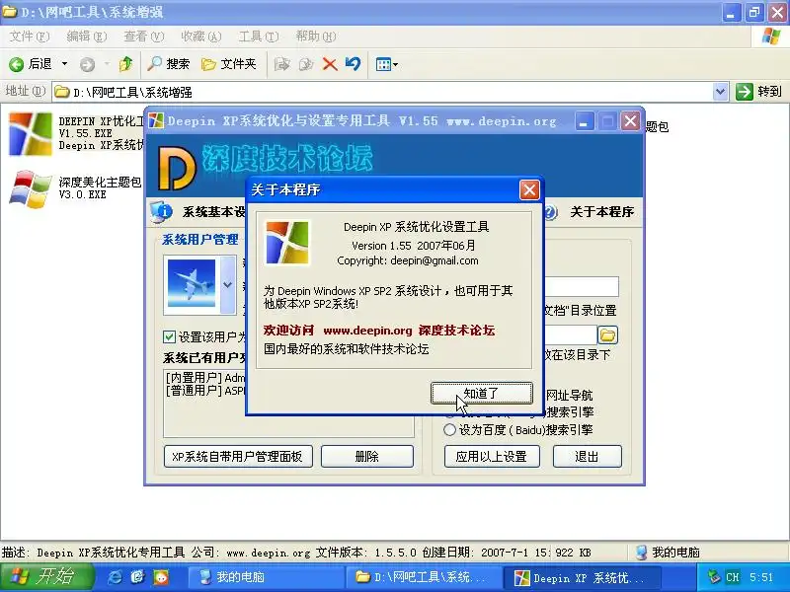This screenshot has height=592, width=790.
Task: Switch to D:\网吧工具\系统 taskbar button
Action: pos(424,577)
